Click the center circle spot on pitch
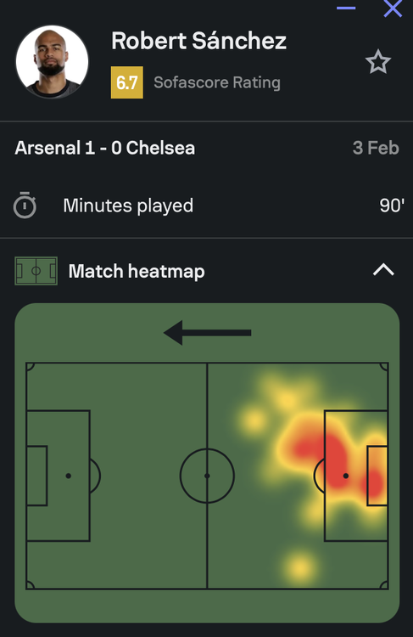This screenshot has height=637, width=413. 207,476
